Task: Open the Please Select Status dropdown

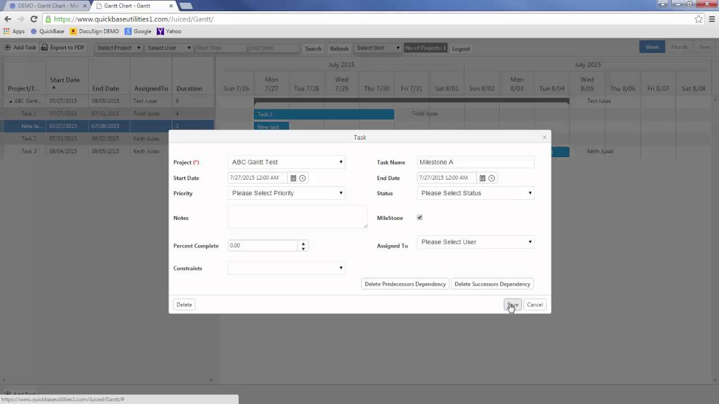Action: pyautogui.click(x=476, y=193)
